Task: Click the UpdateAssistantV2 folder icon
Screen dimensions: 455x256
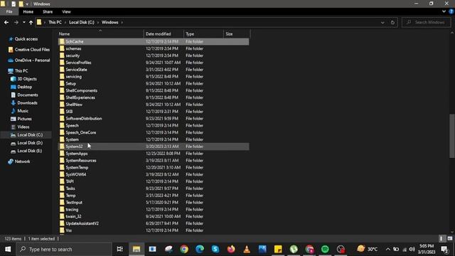Action: 62,223
